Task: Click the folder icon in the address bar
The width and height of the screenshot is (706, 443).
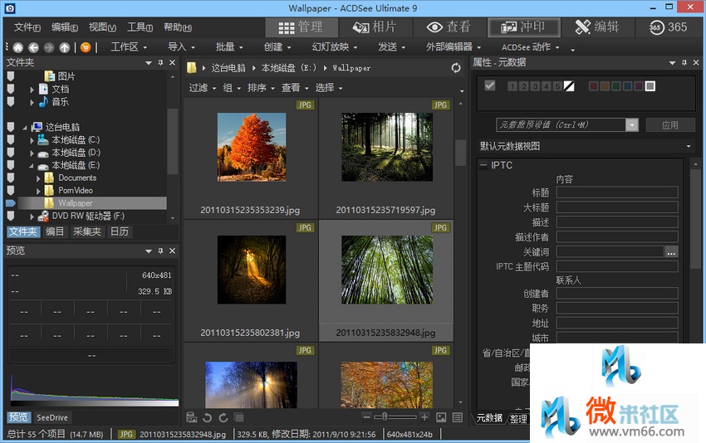Action: (x=191, y=68)
